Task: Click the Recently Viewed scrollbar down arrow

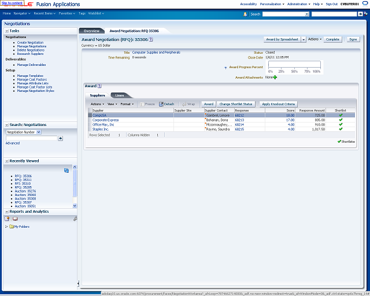Action: 75,206
